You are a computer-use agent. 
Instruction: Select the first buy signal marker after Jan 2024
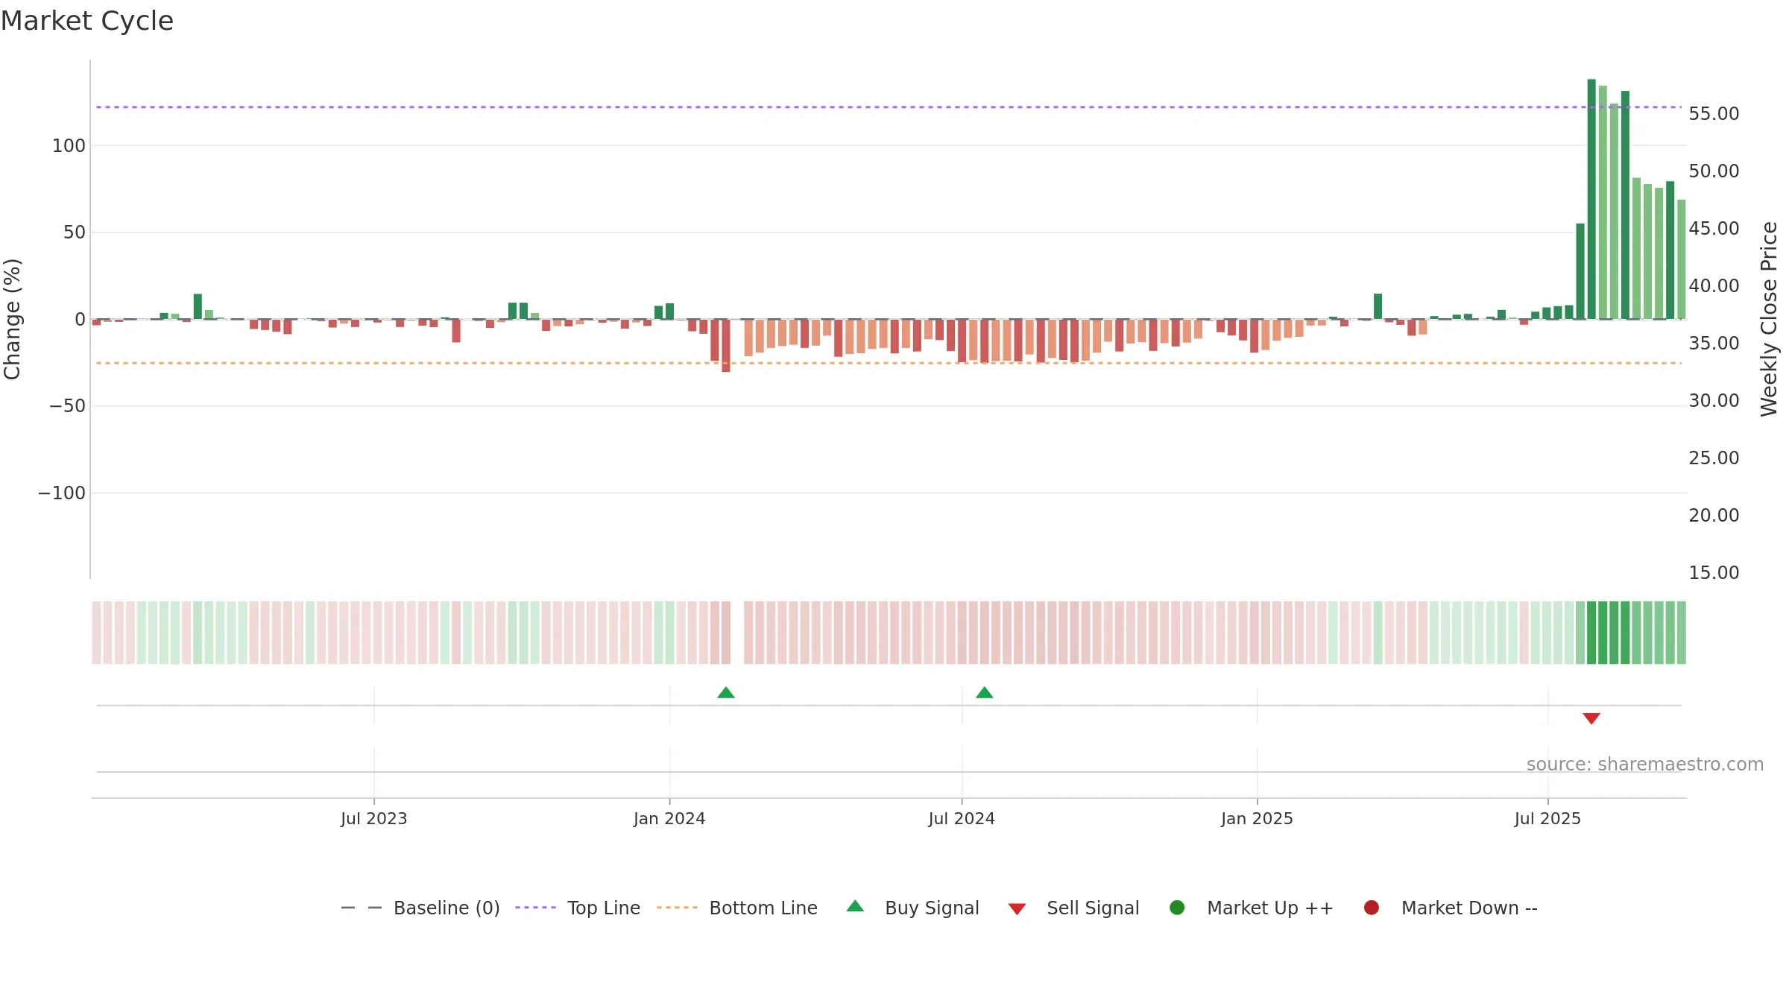pos(726,693)
